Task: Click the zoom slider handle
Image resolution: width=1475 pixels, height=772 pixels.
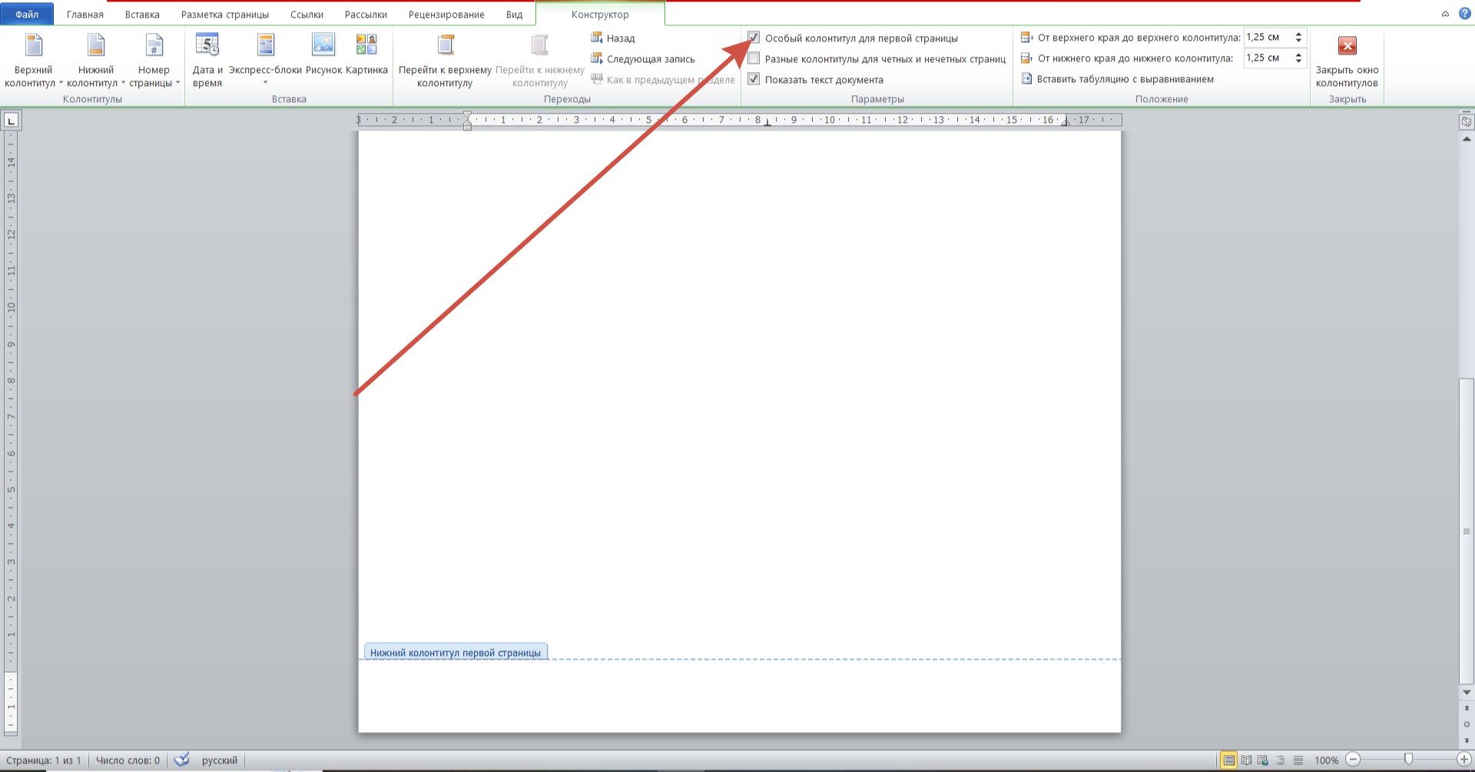Action: (1408, 760)
